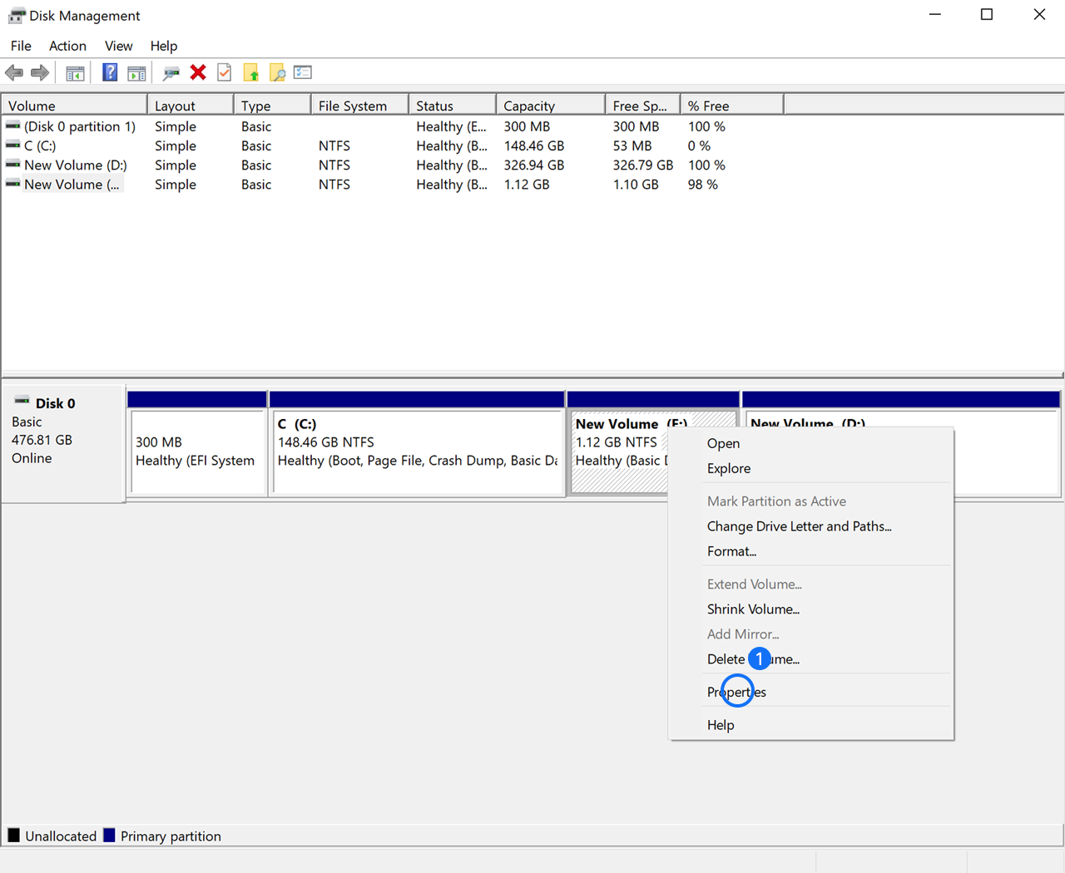
Task: Open the Action menu
Action: [x=67, y=46]
